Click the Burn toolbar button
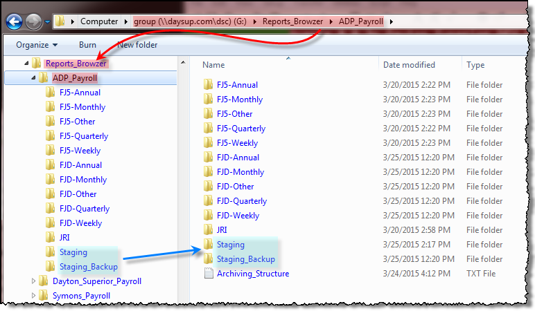Screen dimensions: 535x311 [x=87, y=45]
